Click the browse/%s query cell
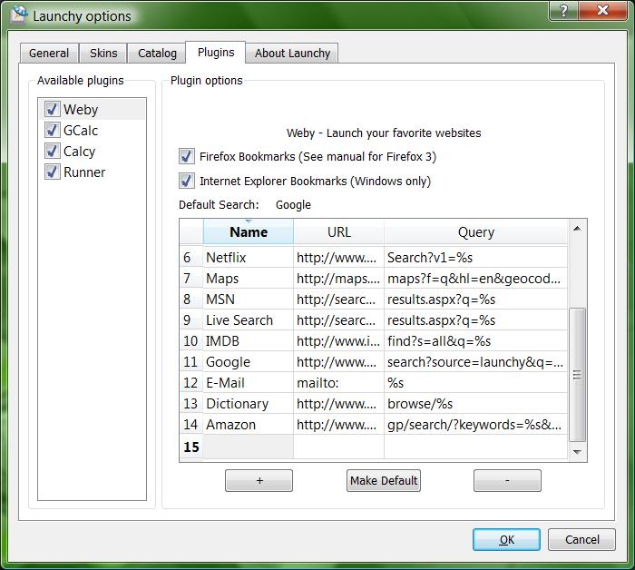 point(476,404)
